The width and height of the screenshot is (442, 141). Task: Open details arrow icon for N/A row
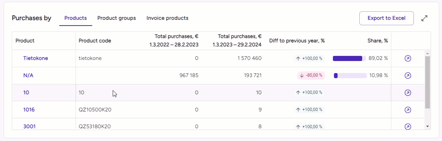[x=408, y=76]
